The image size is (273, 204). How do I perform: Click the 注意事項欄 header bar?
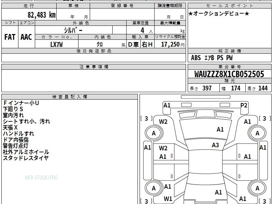pos(94,67)
